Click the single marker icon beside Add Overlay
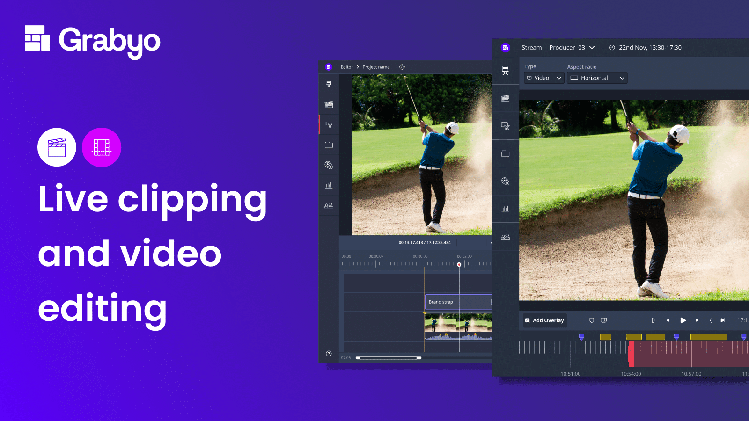Image resolution: width=749 pixels, height=421 pixels. click(x=592, y=320)
